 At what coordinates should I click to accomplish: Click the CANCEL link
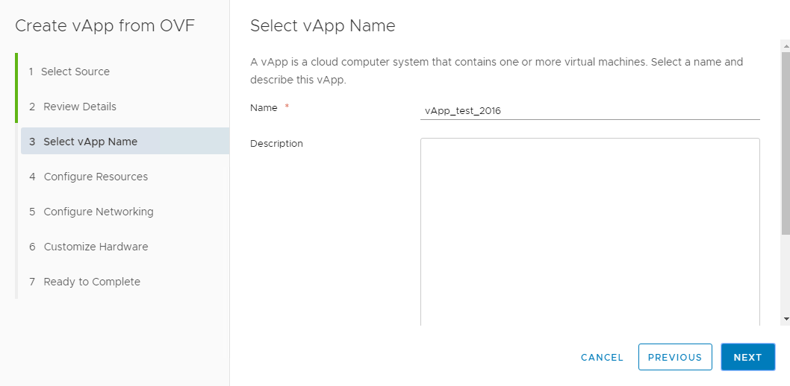[602, 358]
